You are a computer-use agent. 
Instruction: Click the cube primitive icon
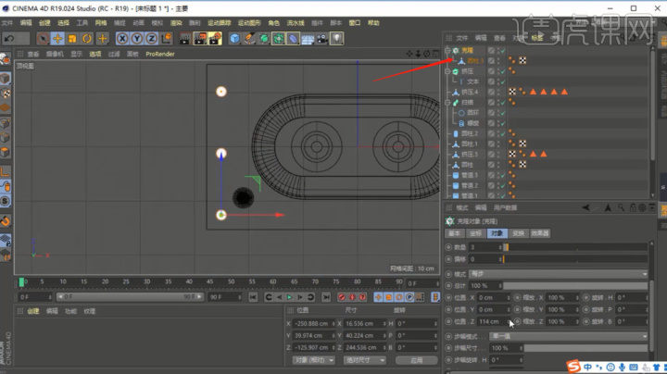[235, 38]
